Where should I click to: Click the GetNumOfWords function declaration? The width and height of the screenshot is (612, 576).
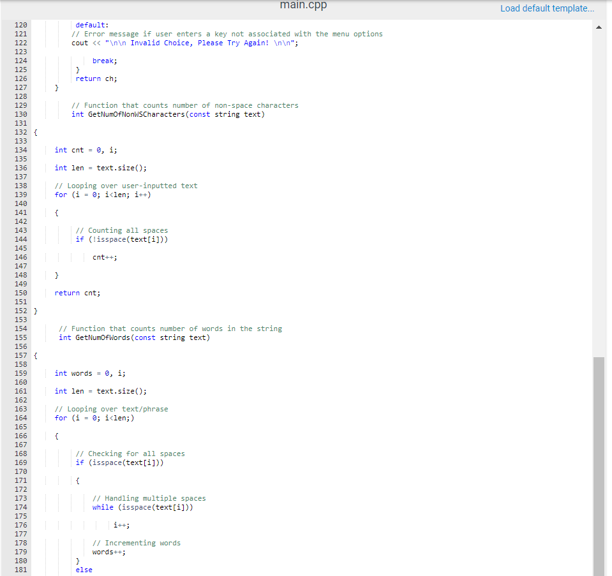point(108,337)
